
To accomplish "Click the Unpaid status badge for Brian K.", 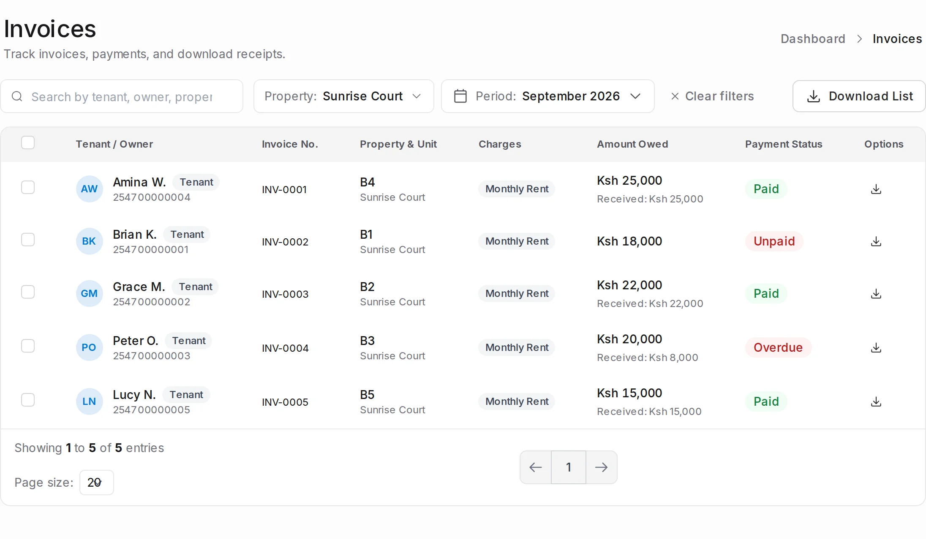I will (x=774, y=241).
